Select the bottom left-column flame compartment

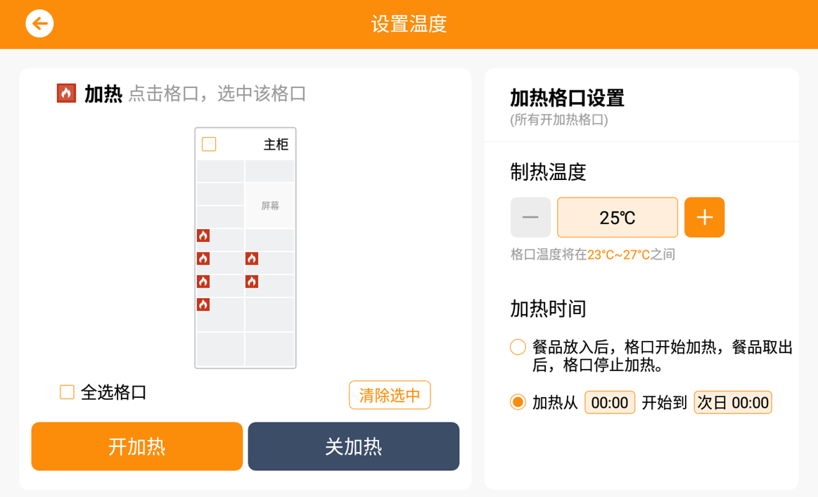point(220,314)
